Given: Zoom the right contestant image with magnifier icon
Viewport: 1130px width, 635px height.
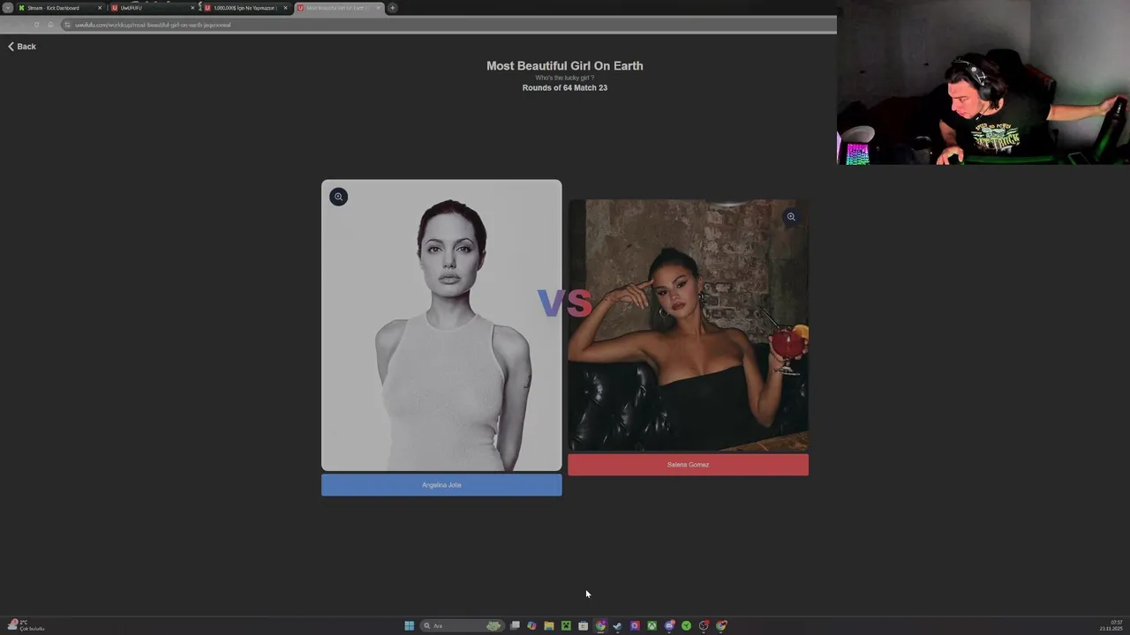Looking at the screenshot, I should pos(791,216).
